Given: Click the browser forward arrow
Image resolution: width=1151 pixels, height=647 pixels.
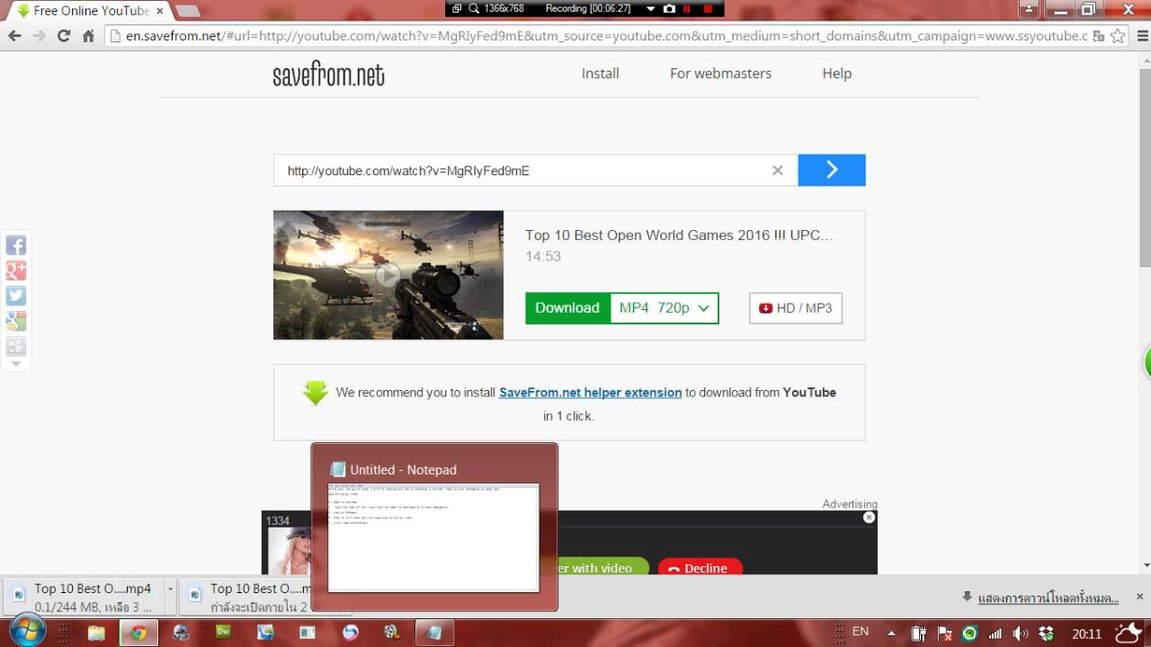Looking at the screenshot, I should pyautogui.click(x=40, y=36).
